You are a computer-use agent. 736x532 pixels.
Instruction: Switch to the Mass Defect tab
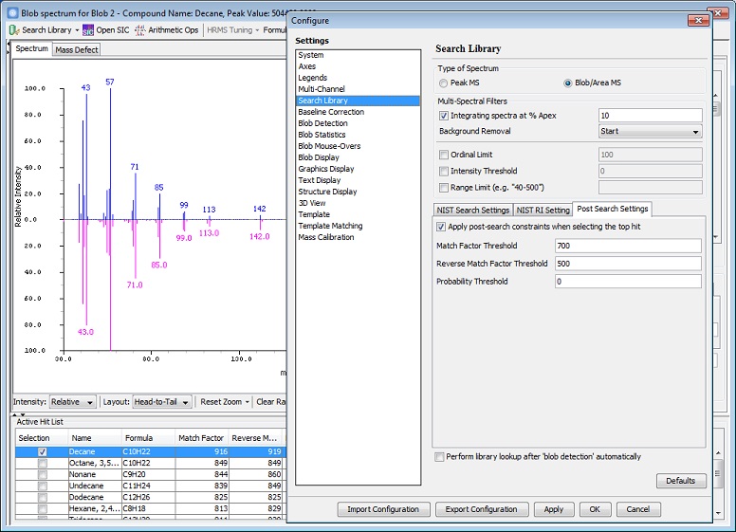[76, 49]
